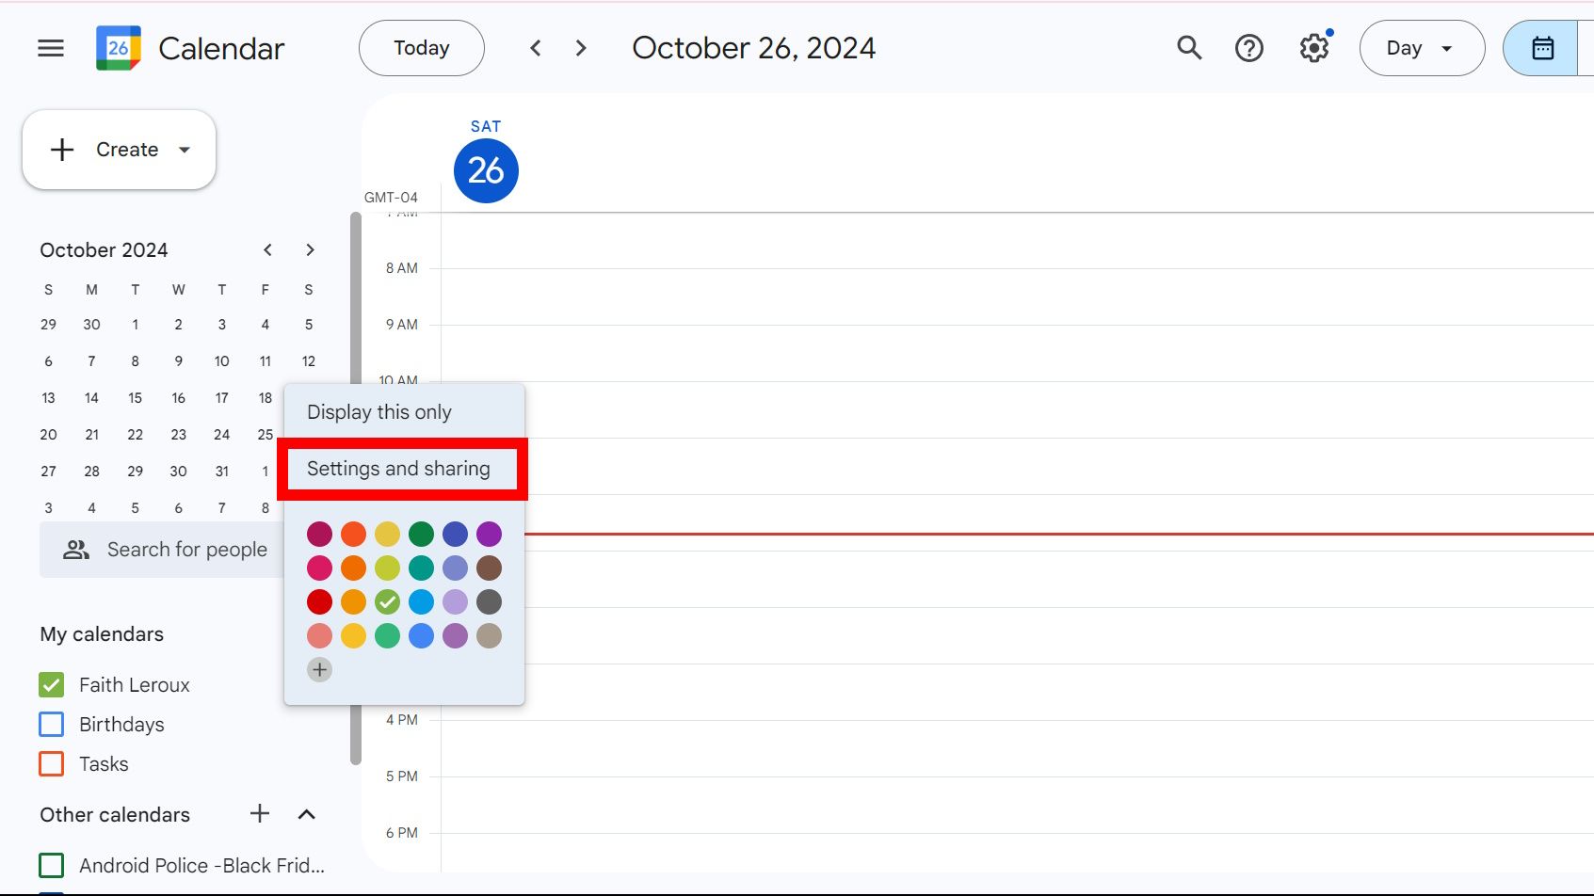Click the 5 PM time slot row
Screen dimensions: 1594x896
(1017, 805)
